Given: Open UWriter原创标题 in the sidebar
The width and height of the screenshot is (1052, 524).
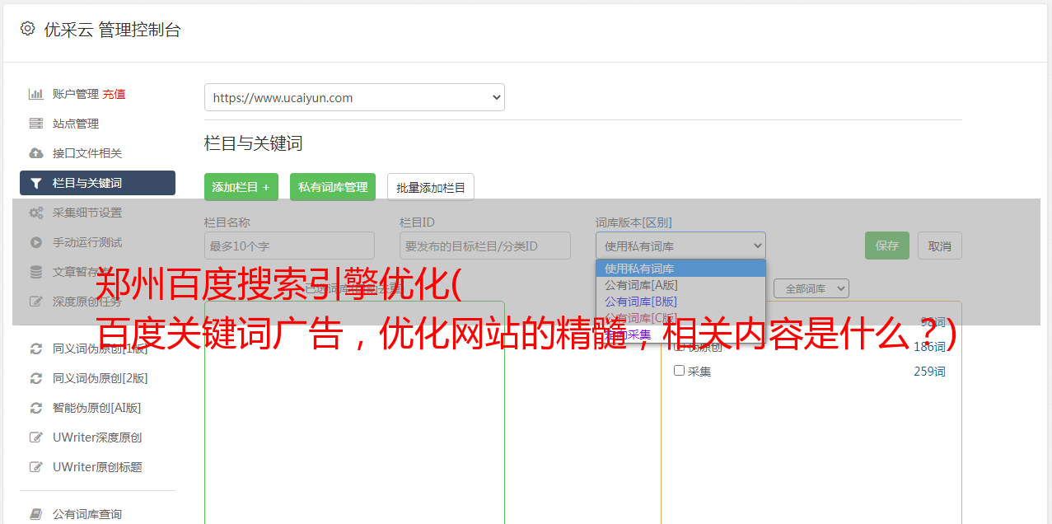Looking at the screenshot, I should 97,467.
